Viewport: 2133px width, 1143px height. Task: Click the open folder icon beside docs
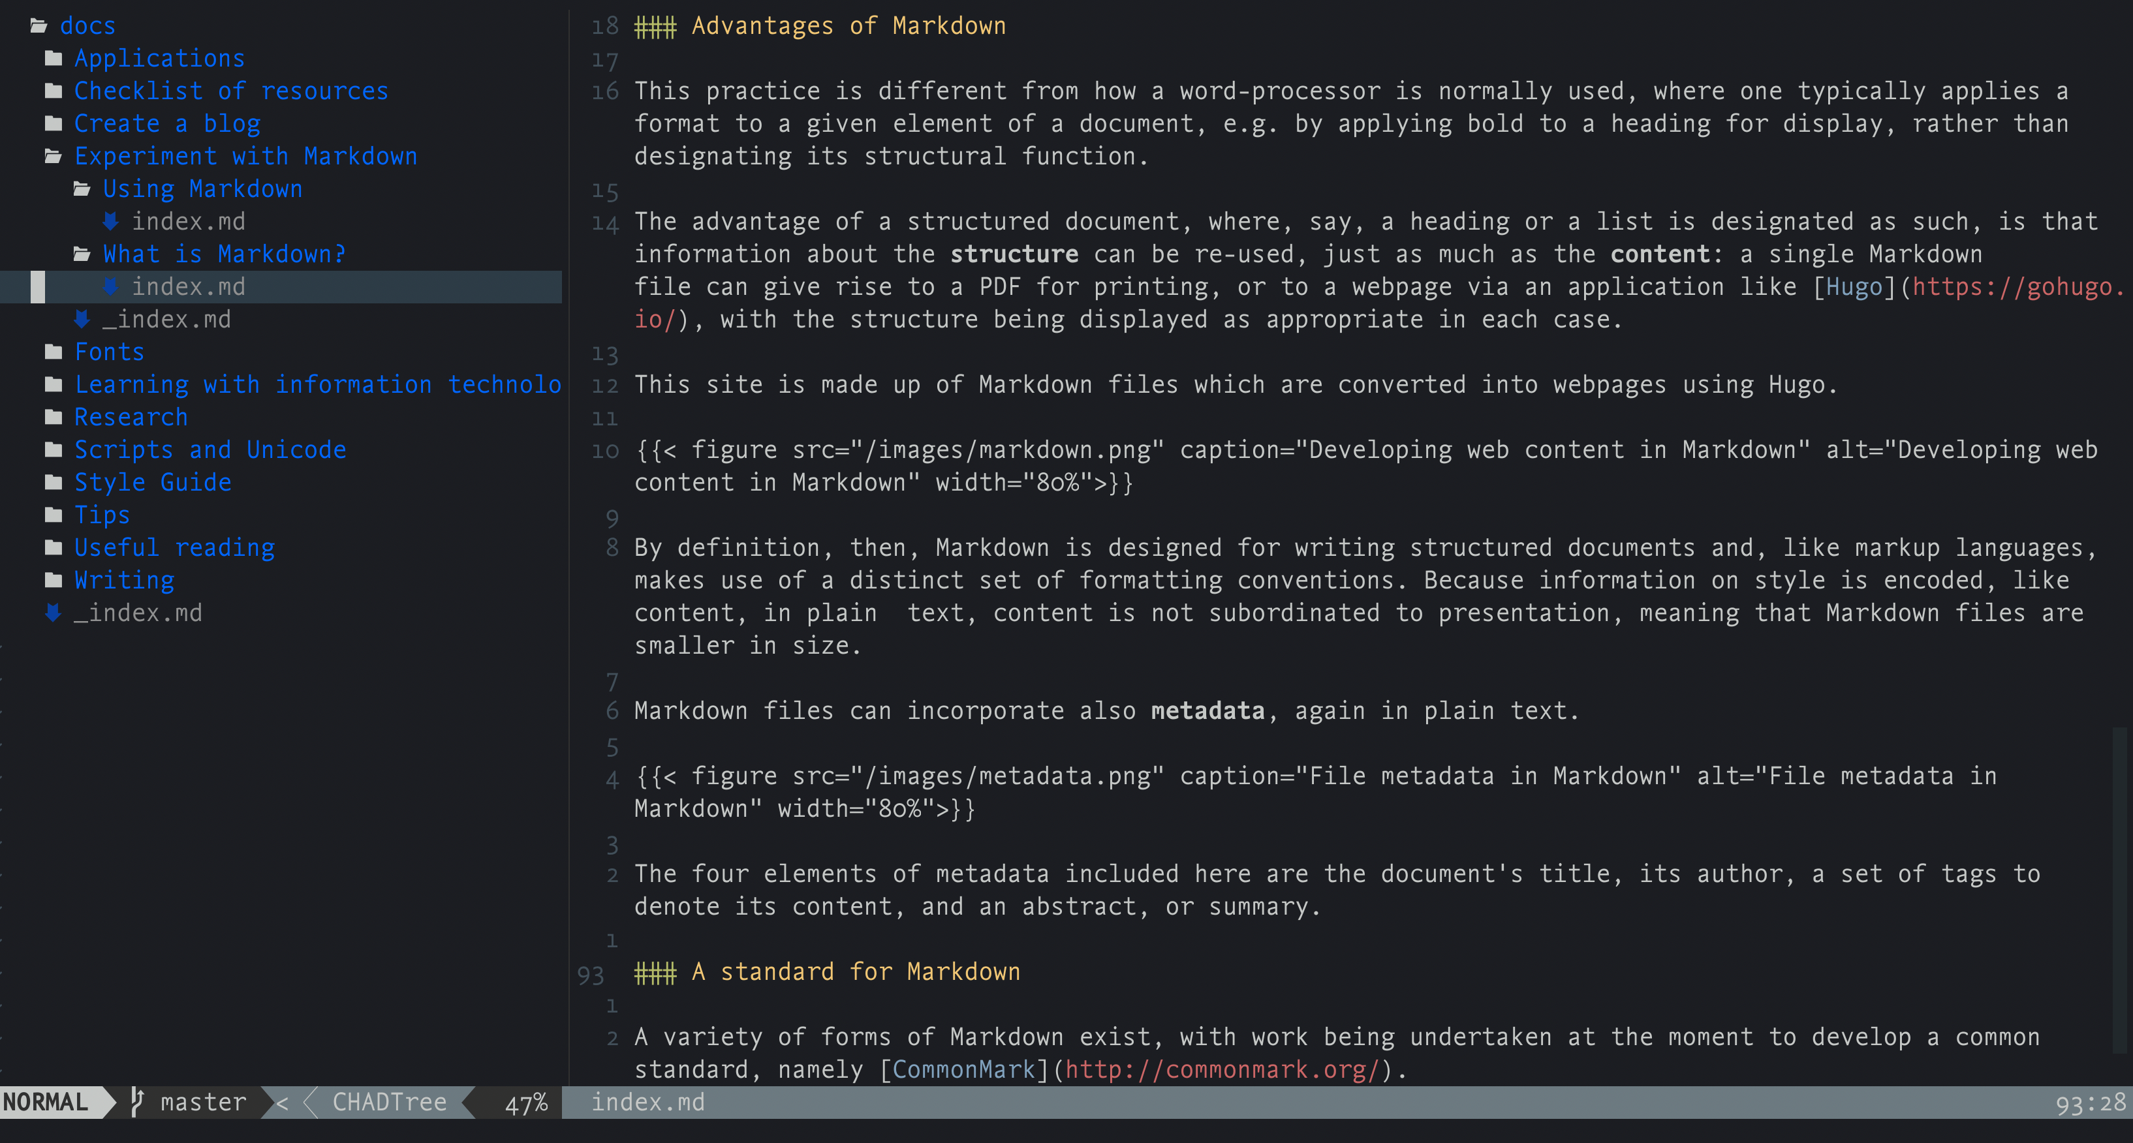[38, 27]
